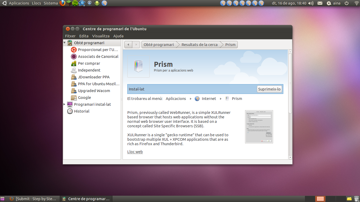Viewport: 360px width, 202px height.
Task: Go back with the left arrow button
Action: click(128, 45)
